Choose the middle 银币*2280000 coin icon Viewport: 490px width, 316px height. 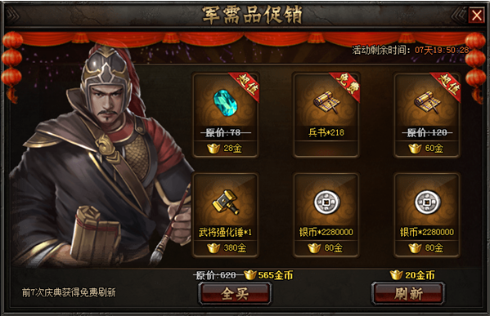326,203
